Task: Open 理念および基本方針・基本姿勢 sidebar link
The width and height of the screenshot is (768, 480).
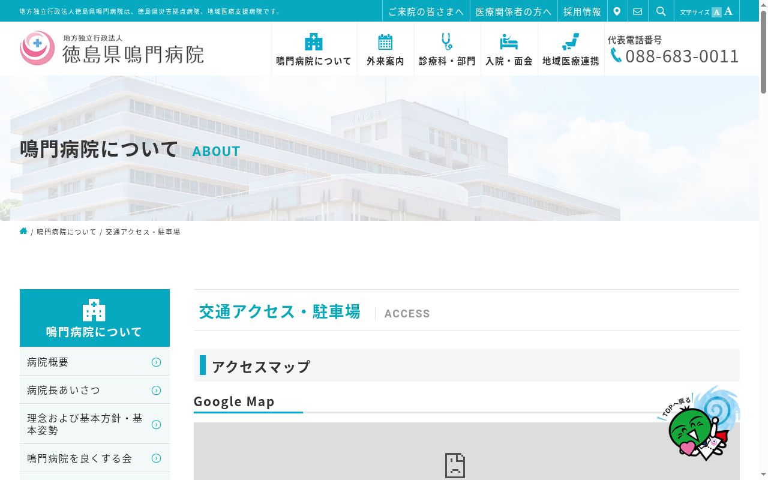Action: tap(94, 424)
